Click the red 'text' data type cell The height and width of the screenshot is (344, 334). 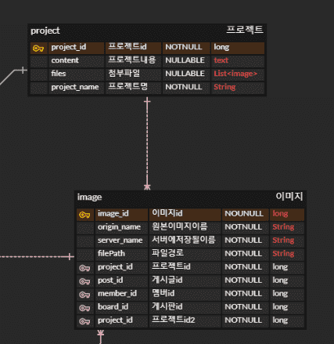238,61
